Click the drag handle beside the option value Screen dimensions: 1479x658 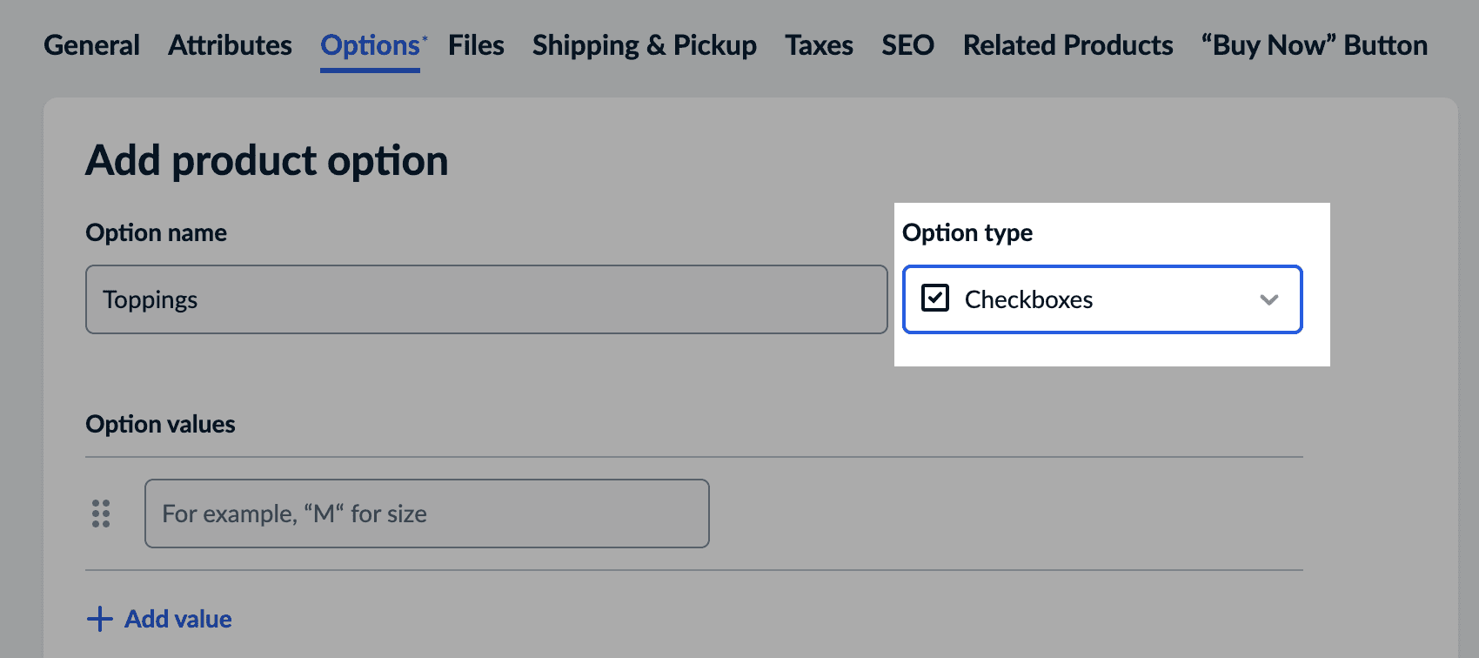[x=101, y=514]
